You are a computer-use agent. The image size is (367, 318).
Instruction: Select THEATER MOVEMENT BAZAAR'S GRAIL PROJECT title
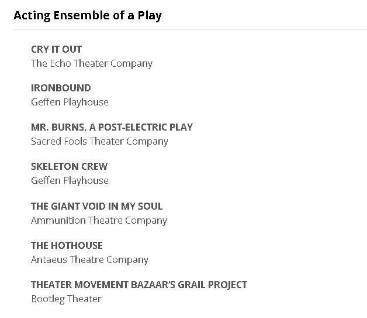[x=139, y=285]
